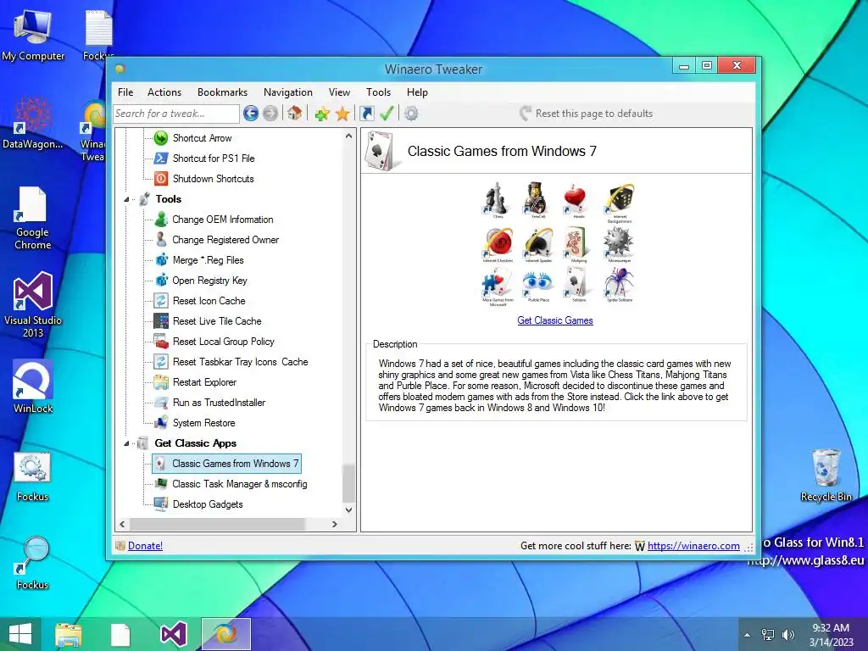This screenshot has width=868, height=651.
Task: Click the Reset Live Tile Cache icon
Action: point(161,321)
